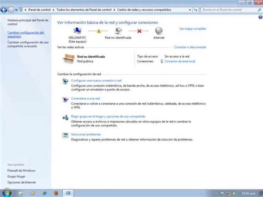Click the yellow warning icon on network map

coord(99,31)
